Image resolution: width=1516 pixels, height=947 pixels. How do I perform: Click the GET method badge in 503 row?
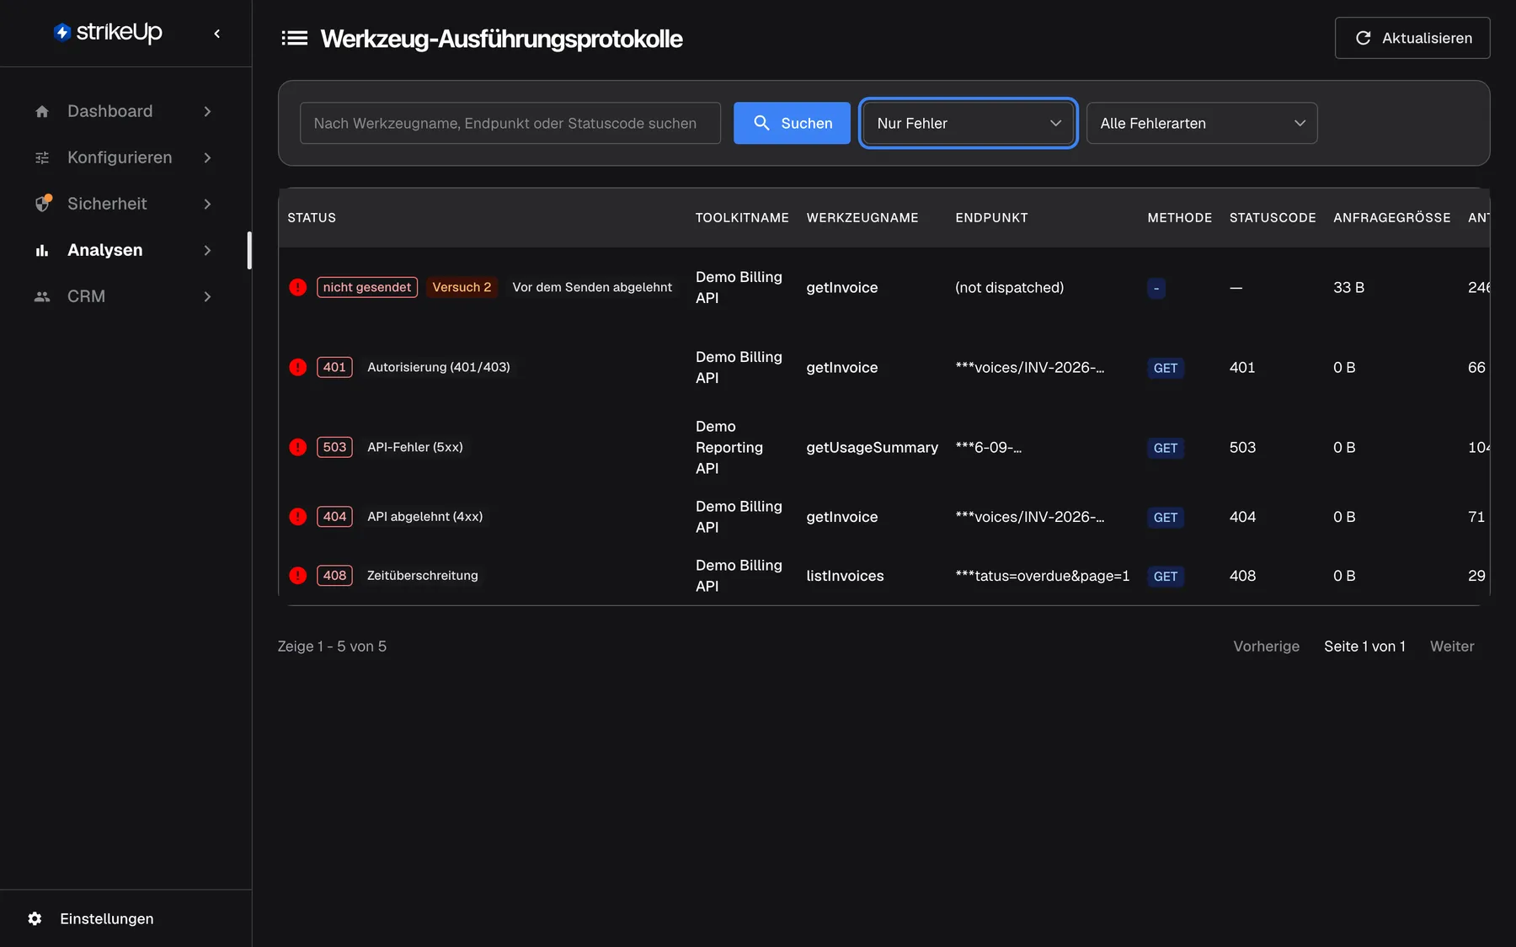1166,448
